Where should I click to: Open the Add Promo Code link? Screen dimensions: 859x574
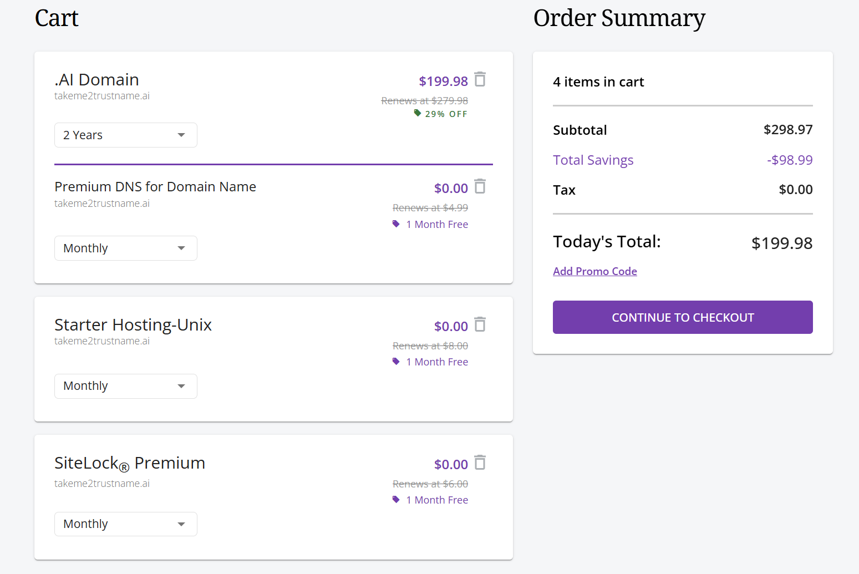point(594,271)
